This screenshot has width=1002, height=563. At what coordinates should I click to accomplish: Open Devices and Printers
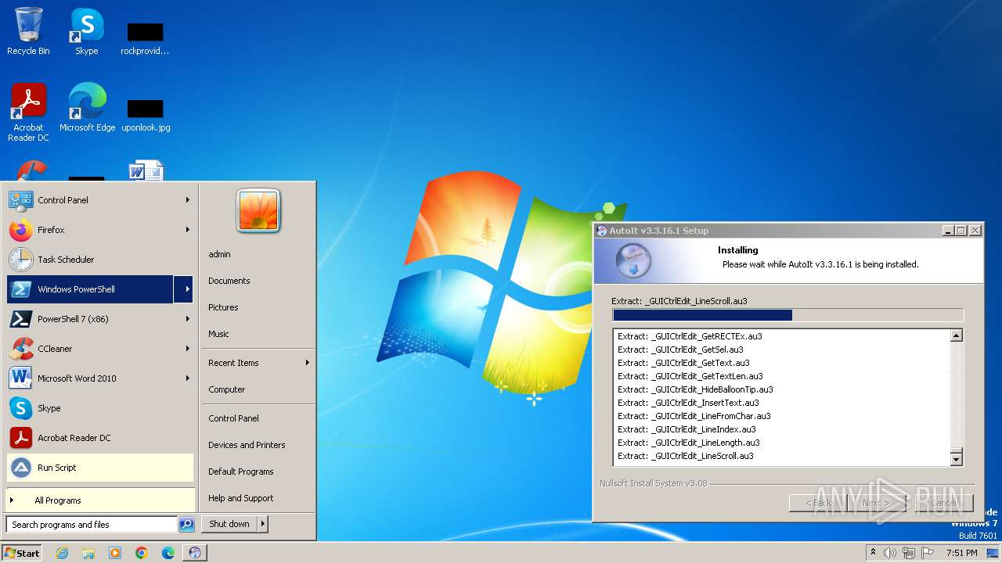point(247,445)
